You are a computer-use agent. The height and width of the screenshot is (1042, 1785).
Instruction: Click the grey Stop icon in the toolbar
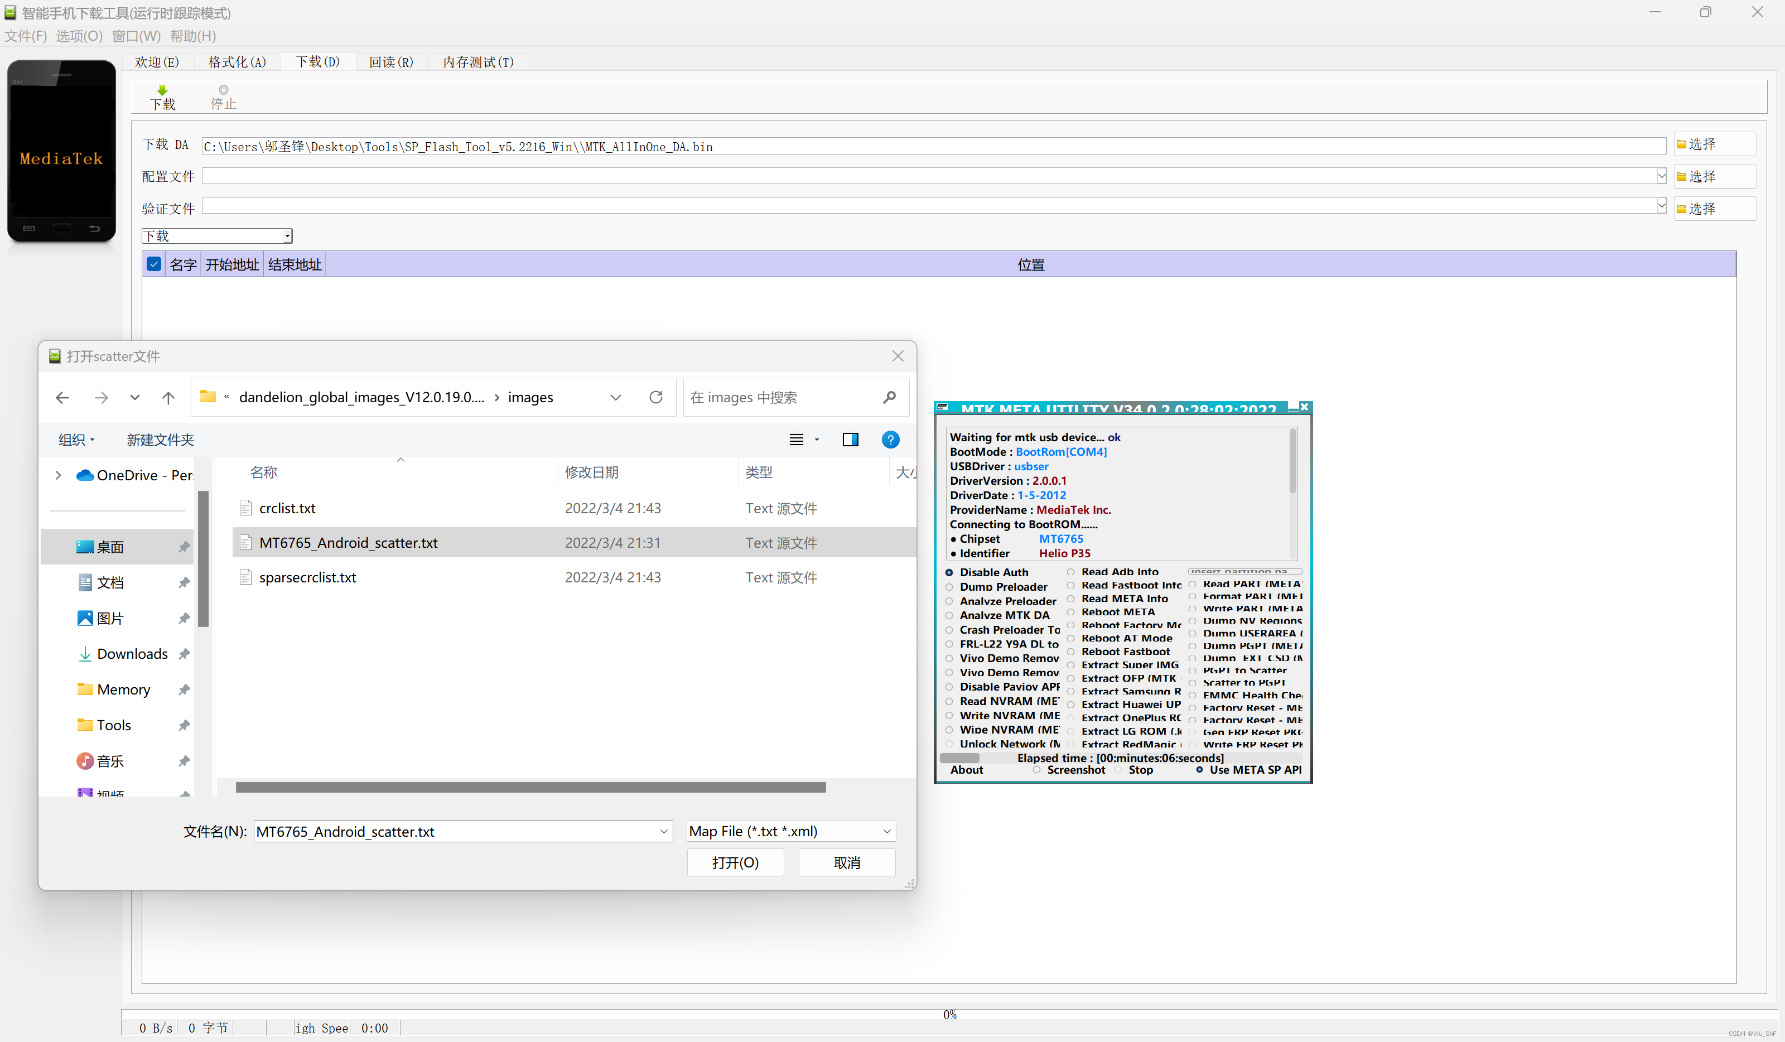223,89
